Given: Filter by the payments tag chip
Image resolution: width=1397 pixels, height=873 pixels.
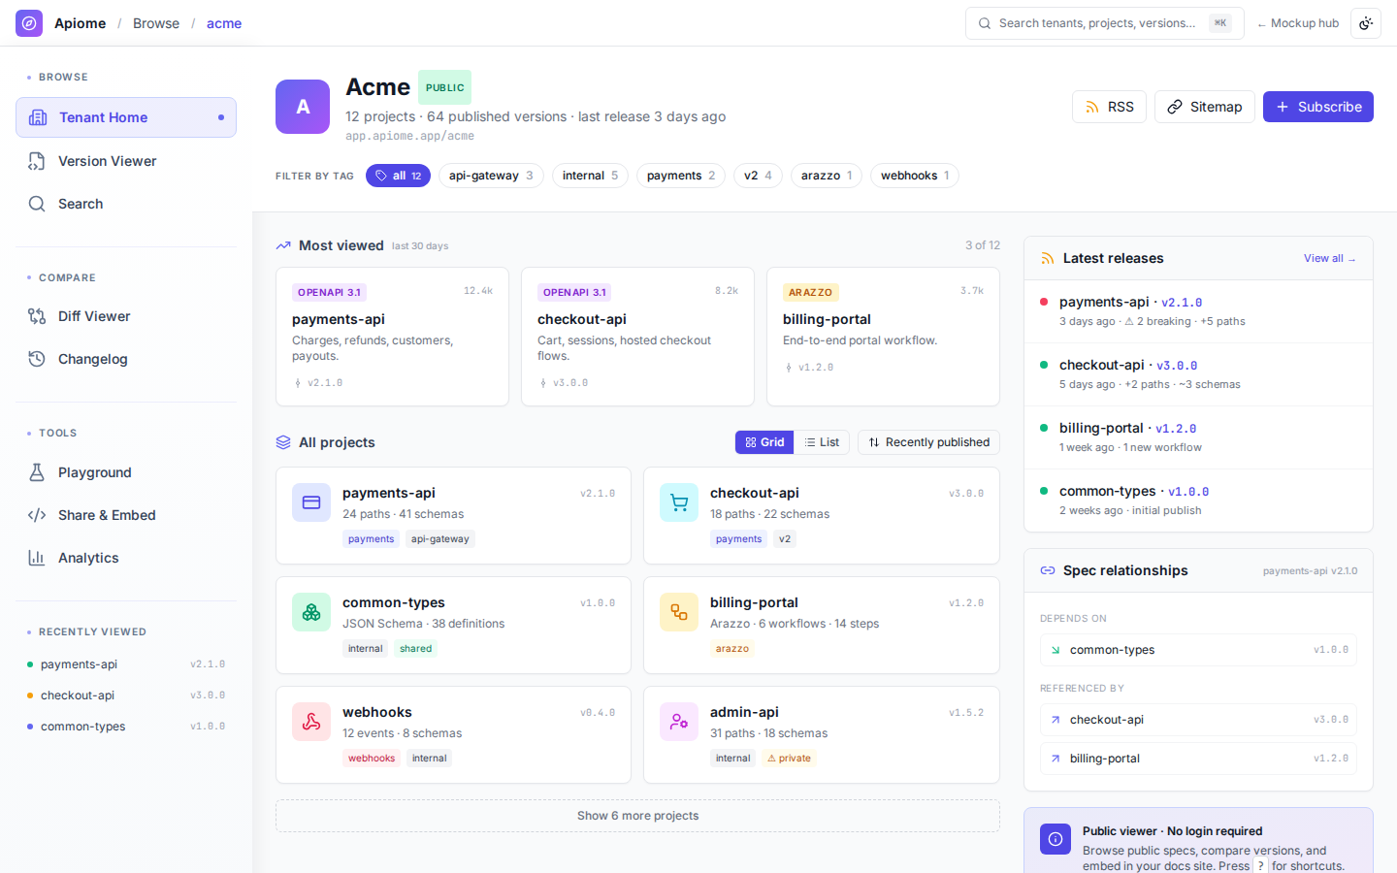Looking at the screenshot, I should [x=681, y=176].
